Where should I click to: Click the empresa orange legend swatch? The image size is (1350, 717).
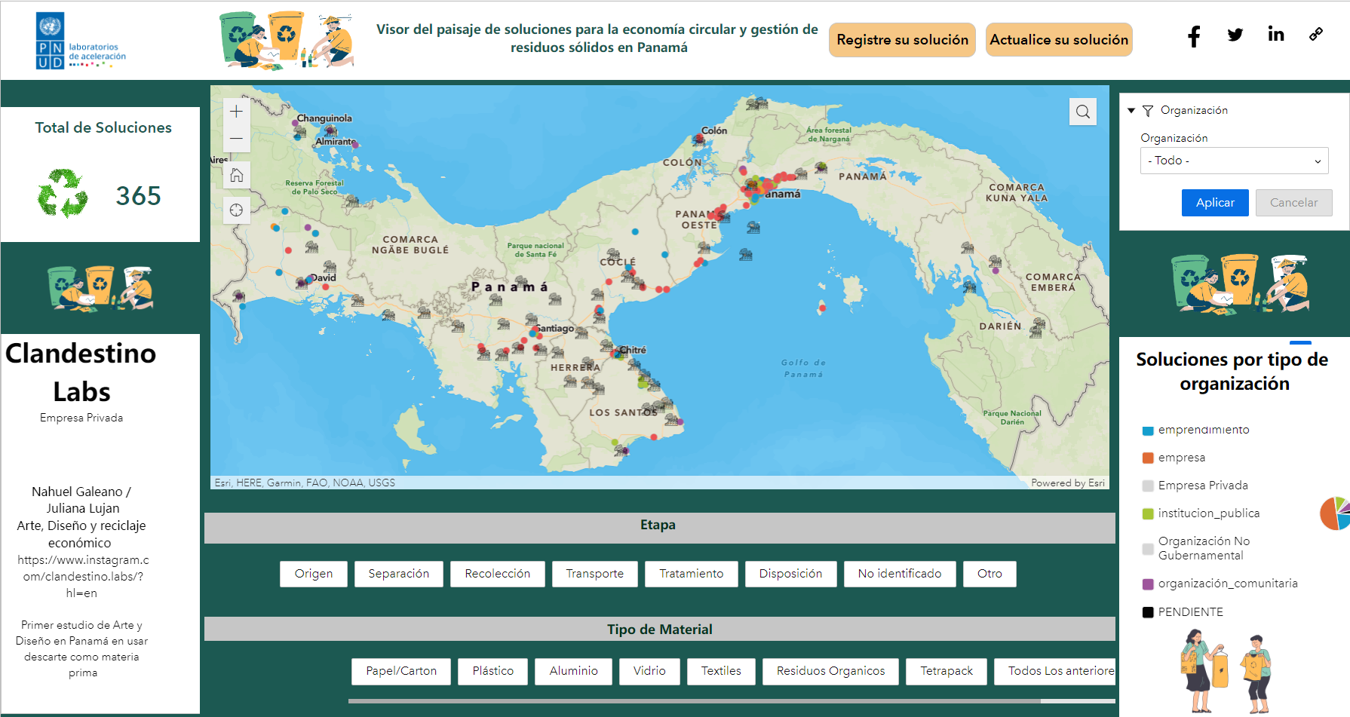1148,458
